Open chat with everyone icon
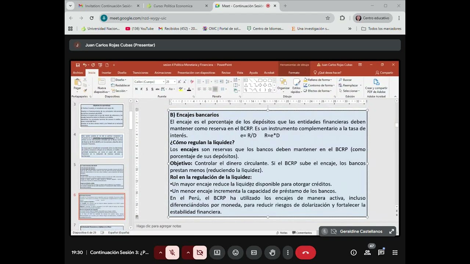The height and width of the screenshot is (264, 470). point(381,253)
